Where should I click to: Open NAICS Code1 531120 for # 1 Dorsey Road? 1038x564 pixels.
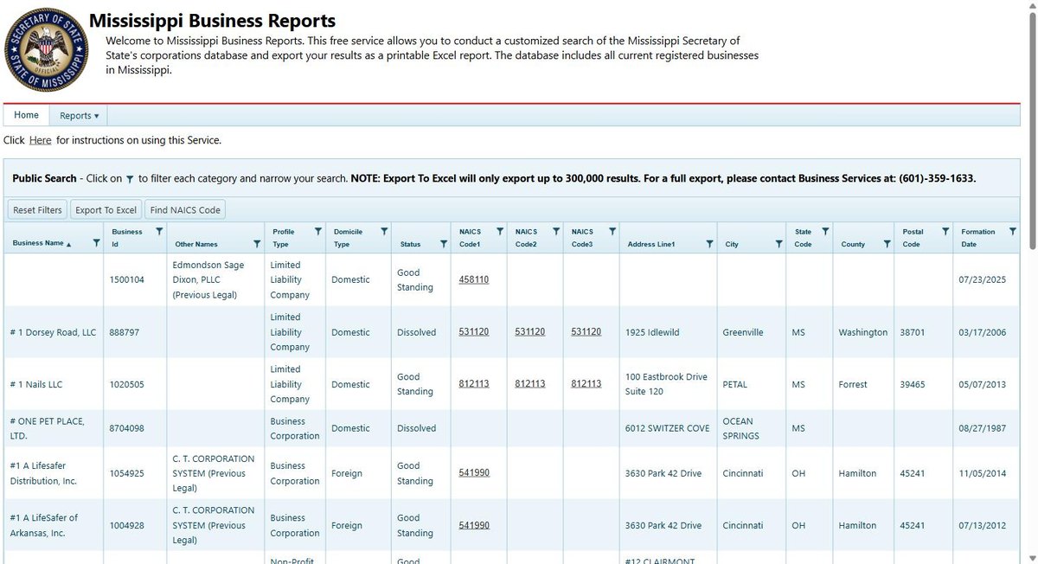(474, 332)
